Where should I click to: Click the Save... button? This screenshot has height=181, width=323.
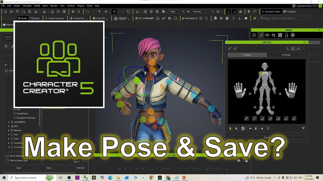pyautogui.click(x=49, y=168)
